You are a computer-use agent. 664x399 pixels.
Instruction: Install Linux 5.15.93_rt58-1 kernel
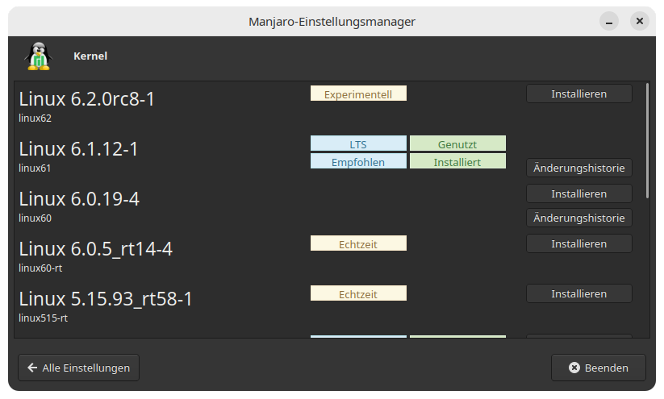[579, 293]
